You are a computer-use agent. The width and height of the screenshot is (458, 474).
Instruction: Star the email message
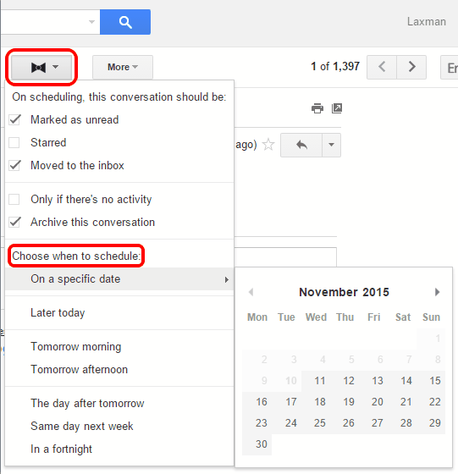coord(268,145)
